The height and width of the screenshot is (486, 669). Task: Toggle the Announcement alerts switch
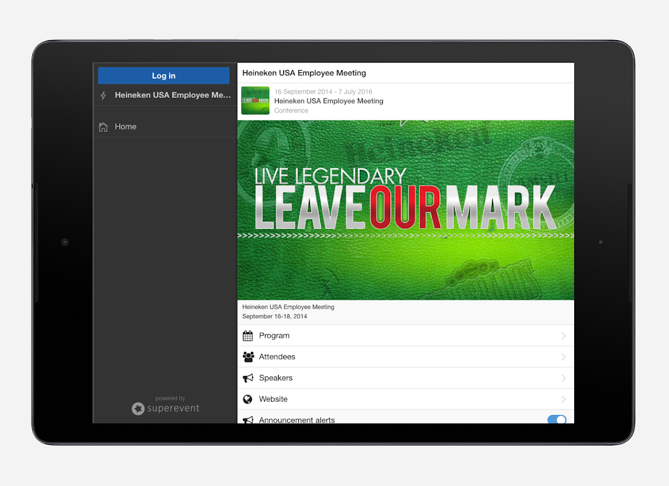pyautogui.click(x=557, y=419)
